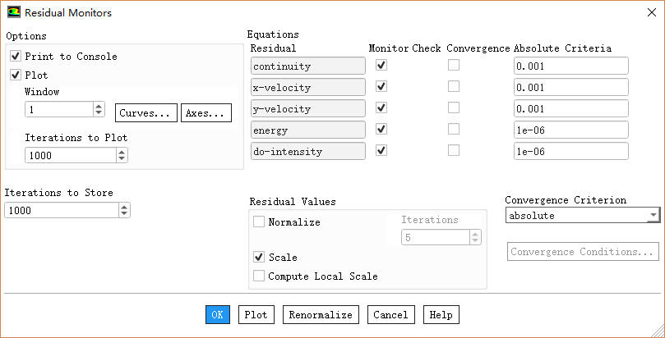Toggle Monitor checkbox for energy equation
The height and width of the screenshot is (338, 665).
[381, 130]
